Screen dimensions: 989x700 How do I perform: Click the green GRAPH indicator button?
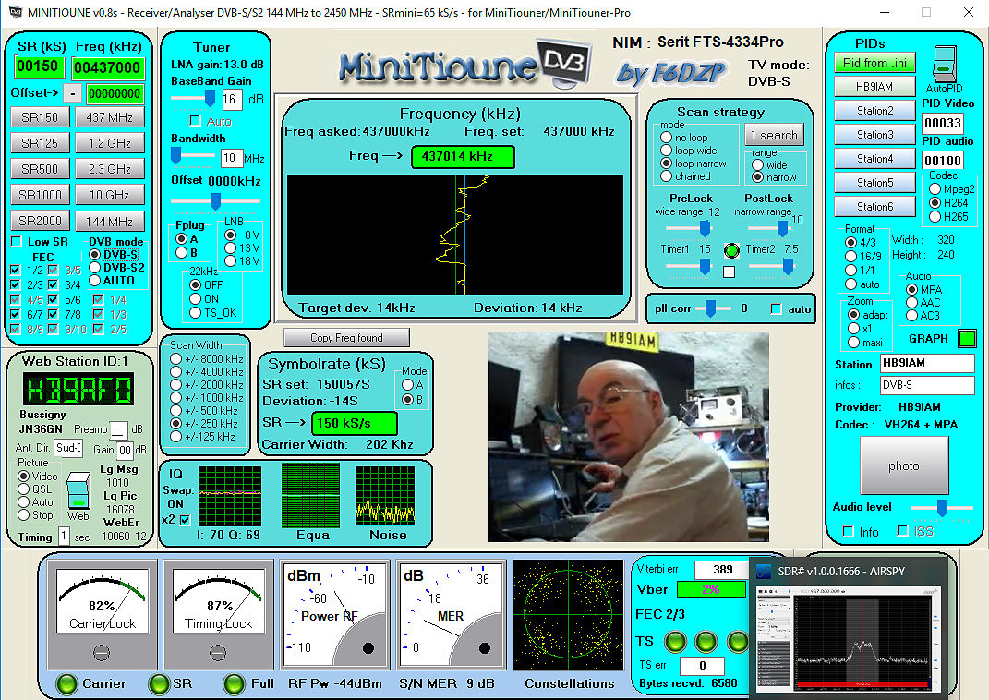(x=967, y=339)
